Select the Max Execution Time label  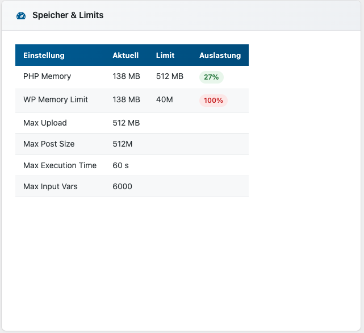[x=60, y=166]
